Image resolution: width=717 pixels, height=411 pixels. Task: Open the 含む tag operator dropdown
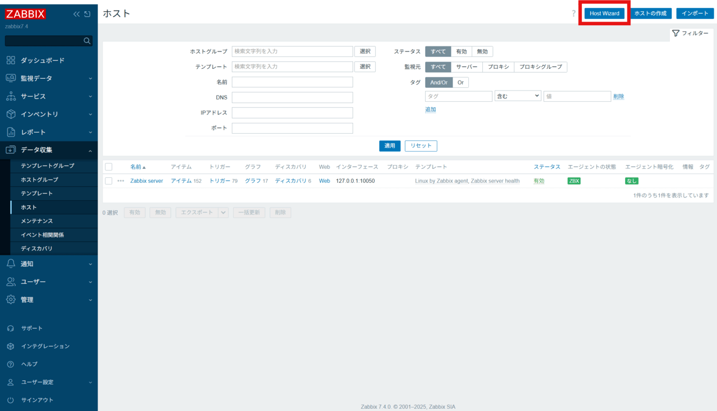coord(518,96)
